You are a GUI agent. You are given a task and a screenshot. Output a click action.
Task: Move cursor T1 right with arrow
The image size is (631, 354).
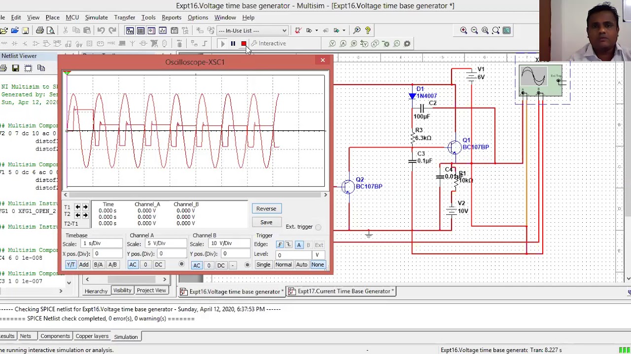[85, 207]
